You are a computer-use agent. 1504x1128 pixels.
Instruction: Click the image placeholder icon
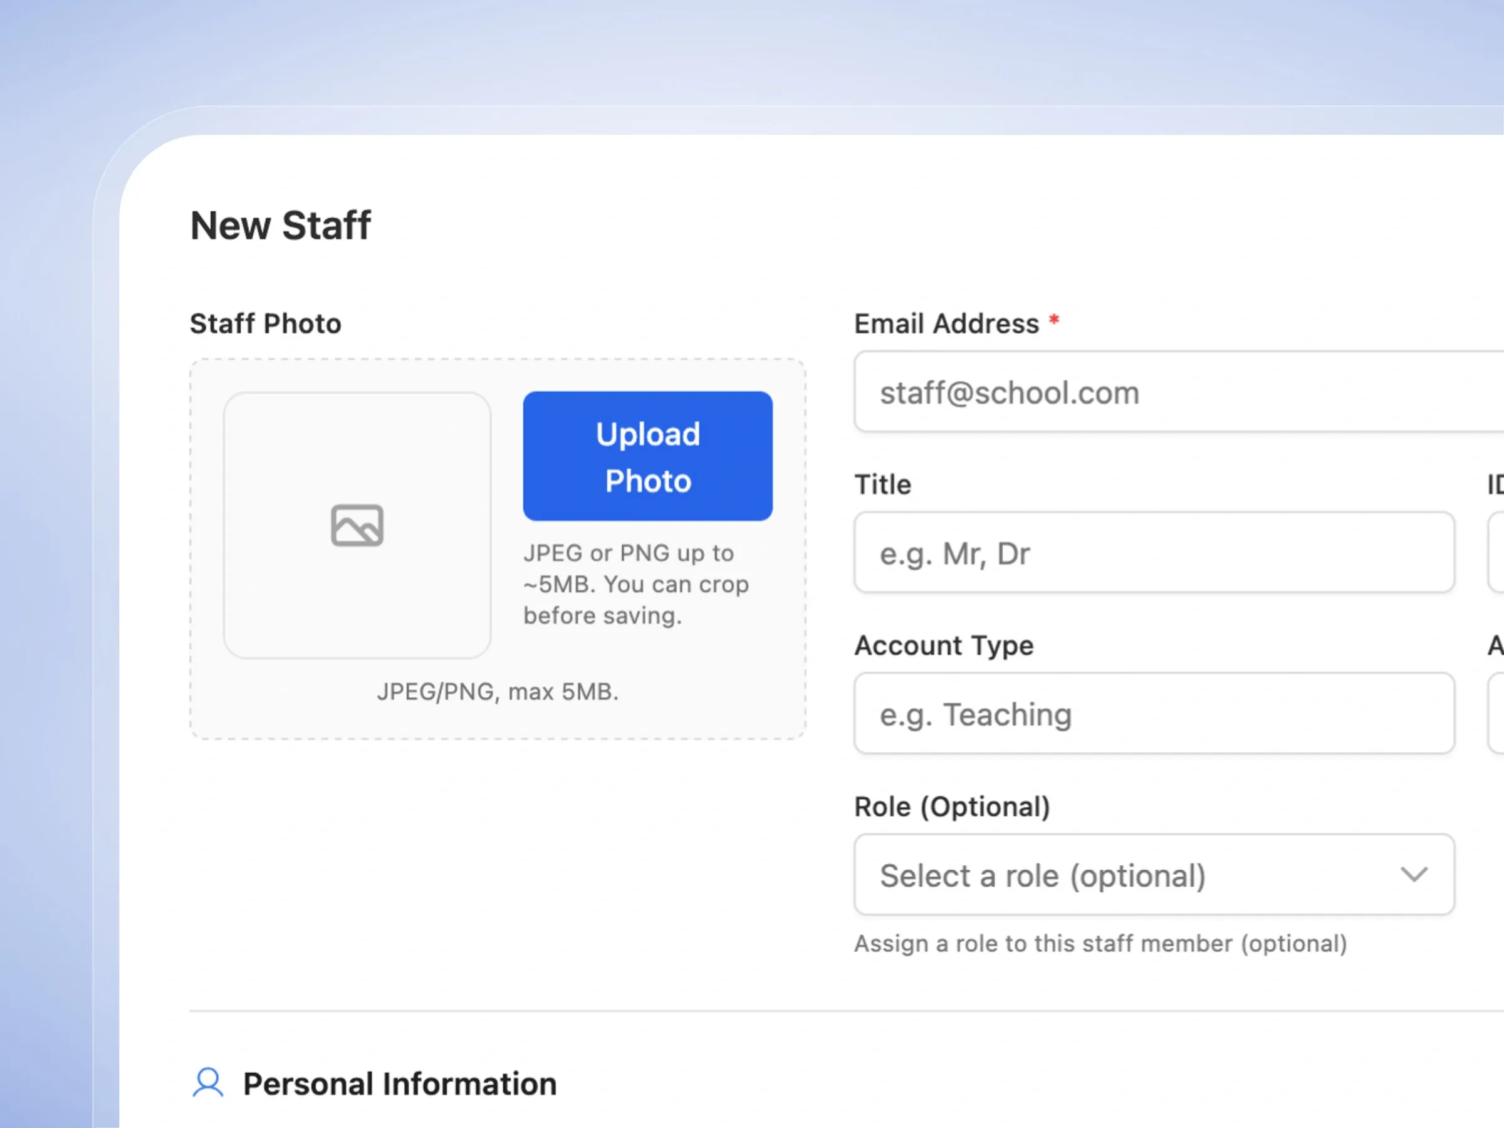pos(357,525)
